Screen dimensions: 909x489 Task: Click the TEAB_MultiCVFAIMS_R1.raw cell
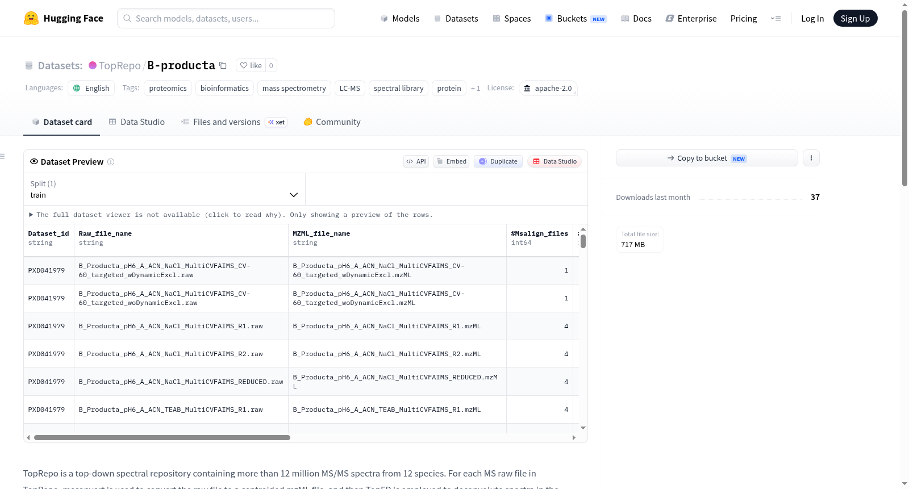[181, 409]
